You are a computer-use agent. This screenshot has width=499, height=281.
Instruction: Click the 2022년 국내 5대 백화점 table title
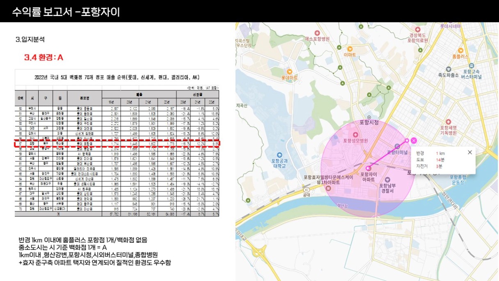(117, 77)
